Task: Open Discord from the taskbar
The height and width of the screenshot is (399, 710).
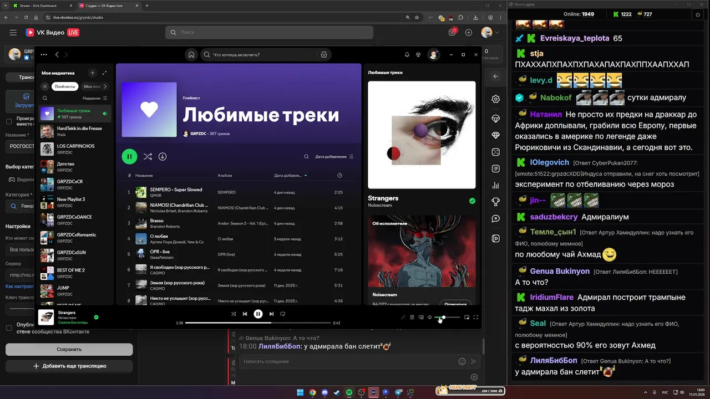Action: 324,392
